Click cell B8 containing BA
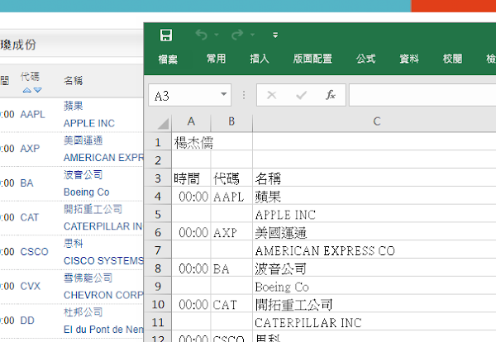The height and width of the screenshot is (342, 496). [x=231, y=268]
